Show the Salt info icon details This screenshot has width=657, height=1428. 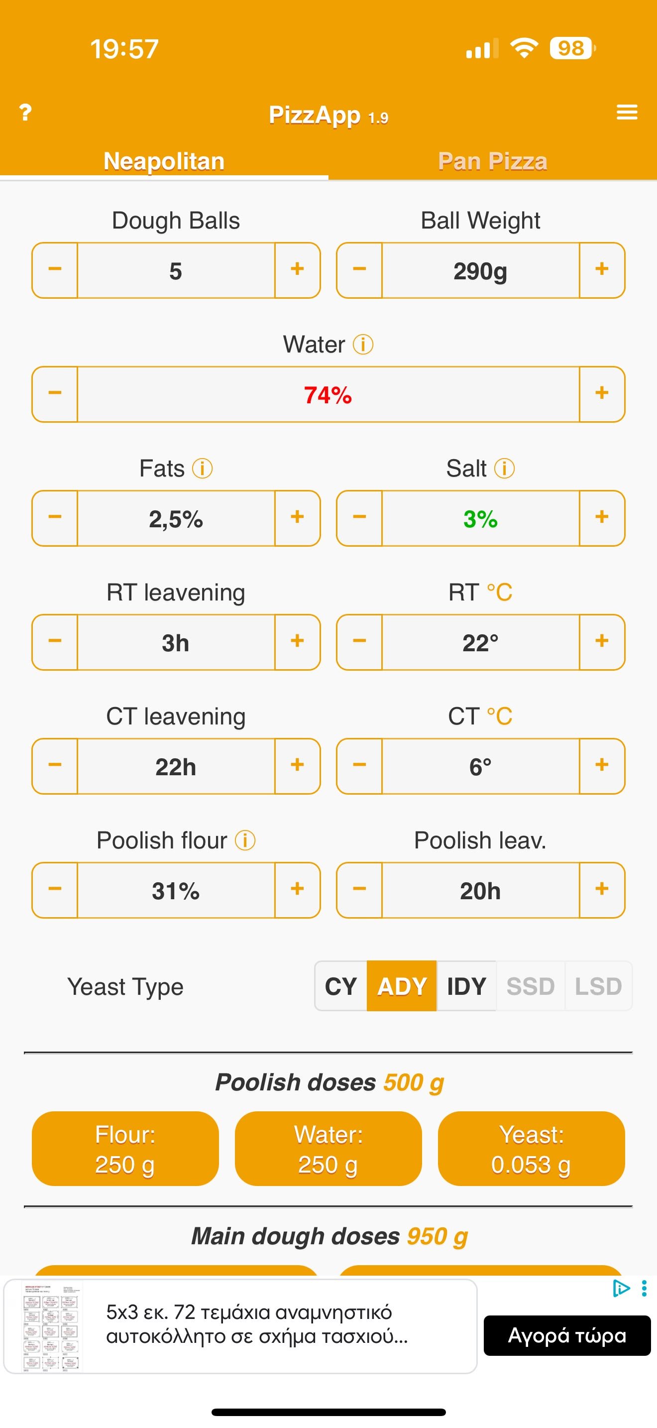pos(504,469)
